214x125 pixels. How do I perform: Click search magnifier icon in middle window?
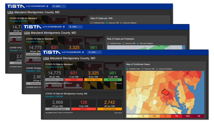pos(70,27)
